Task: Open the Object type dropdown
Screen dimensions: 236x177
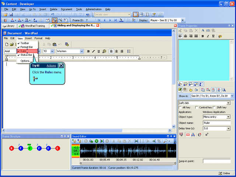Action: pyautogui.click(x=229, y=117)
